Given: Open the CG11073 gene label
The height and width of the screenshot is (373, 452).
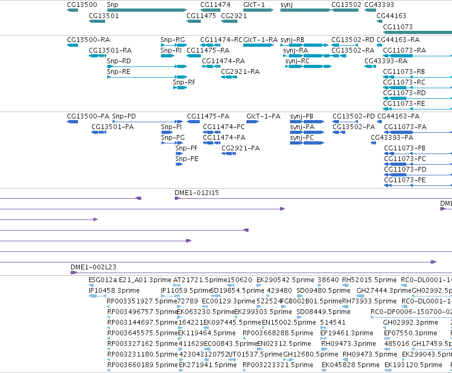Looking at the screenshot, I should pos(398,27).
